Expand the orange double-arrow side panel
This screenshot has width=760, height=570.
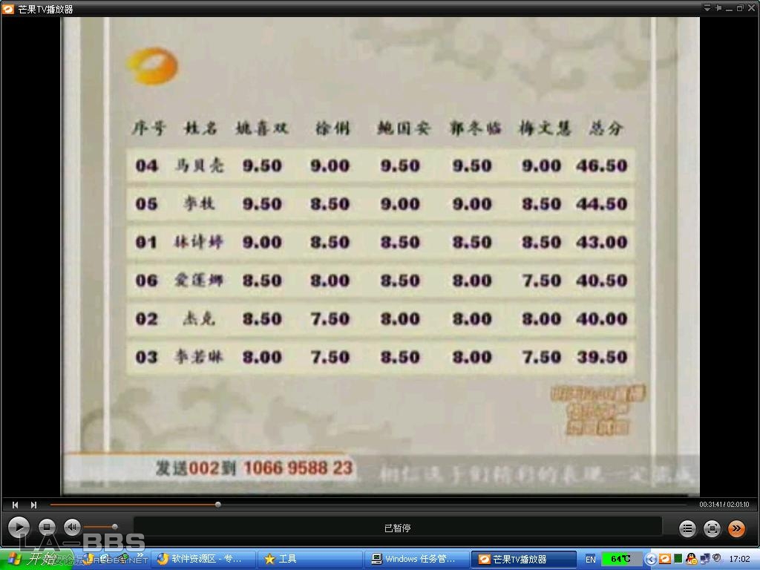point(736,528)
